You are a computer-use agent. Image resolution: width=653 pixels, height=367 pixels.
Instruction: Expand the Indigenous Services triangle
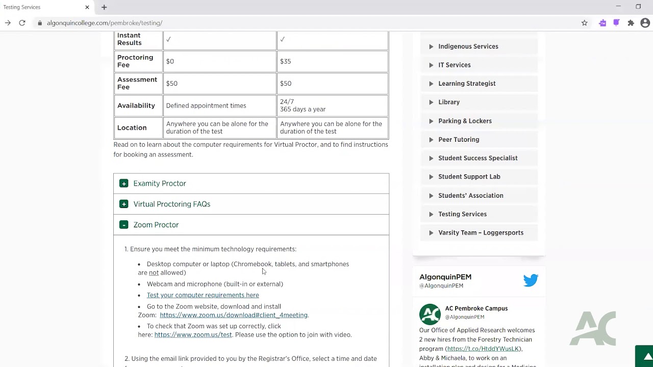(431, 46)
